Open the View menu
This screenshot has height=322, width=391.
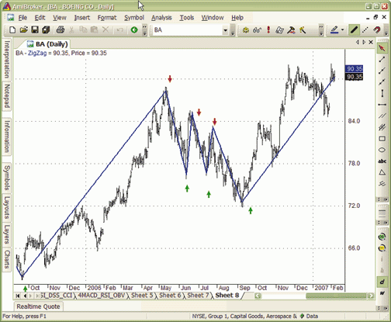tap(60, 18)
